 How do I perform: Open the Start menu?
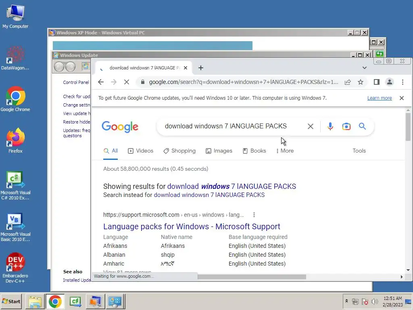click(x=11, y=302)
